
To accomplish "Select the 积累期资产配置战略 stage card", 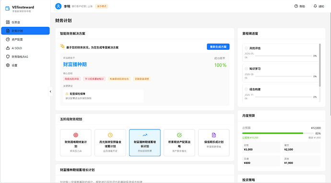I will (x=179, y=143).
